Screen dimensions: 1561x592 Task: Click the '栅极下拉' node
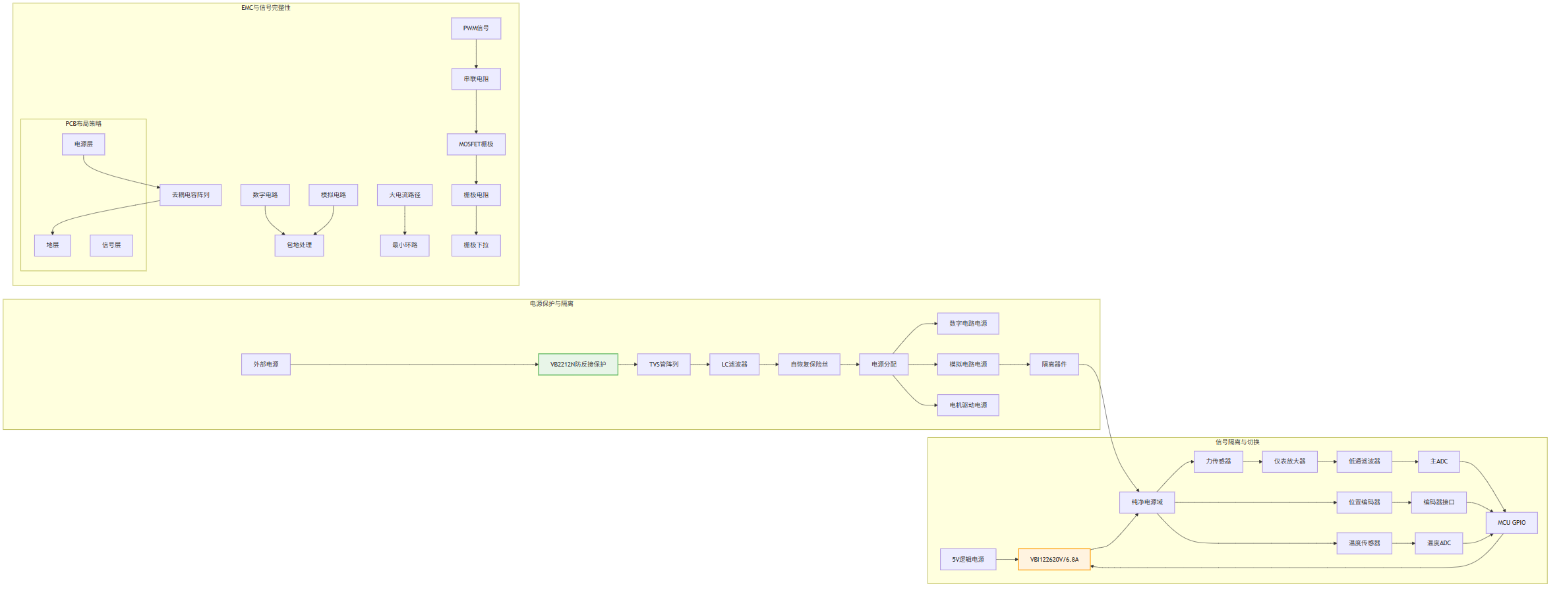476,245
